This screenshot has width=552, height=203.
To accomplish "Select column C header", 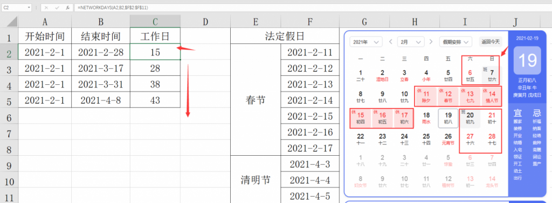I will (155, 21).
